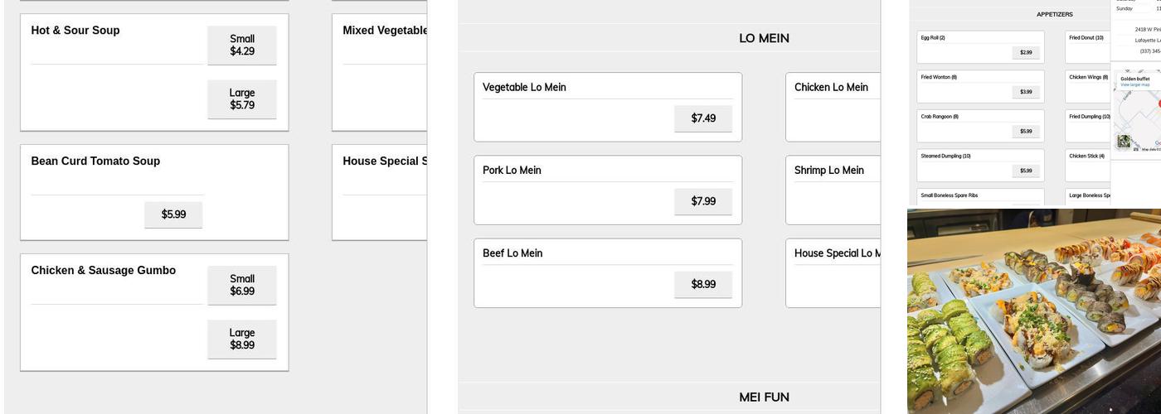Select Beef Lo Mein $8.99 price button
Screen dimensions: 1161x414
(x=703, y=284)
